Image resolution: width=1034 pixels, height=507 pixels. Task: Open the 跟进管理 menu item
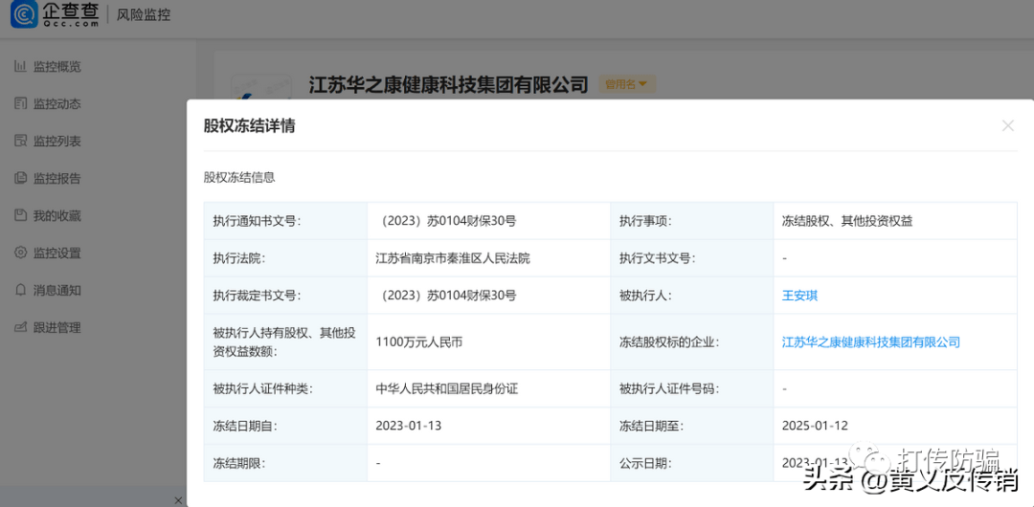pos(56,328)
